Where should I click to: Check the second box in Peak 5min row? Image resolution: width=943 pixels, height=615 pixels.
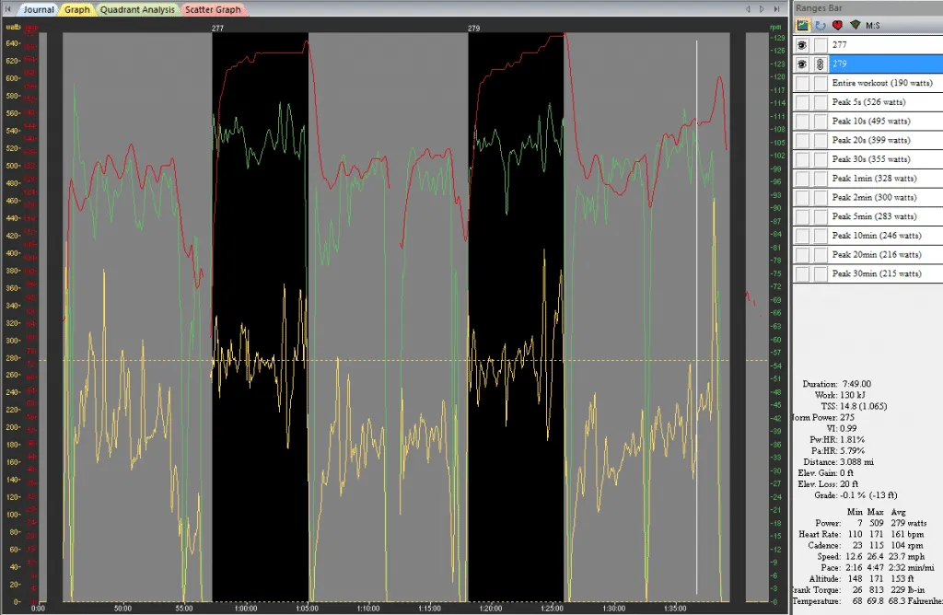tap(820, 216)
